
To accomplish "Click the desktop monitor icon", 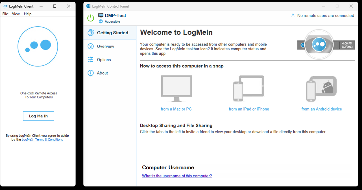I will pos(176,88).
